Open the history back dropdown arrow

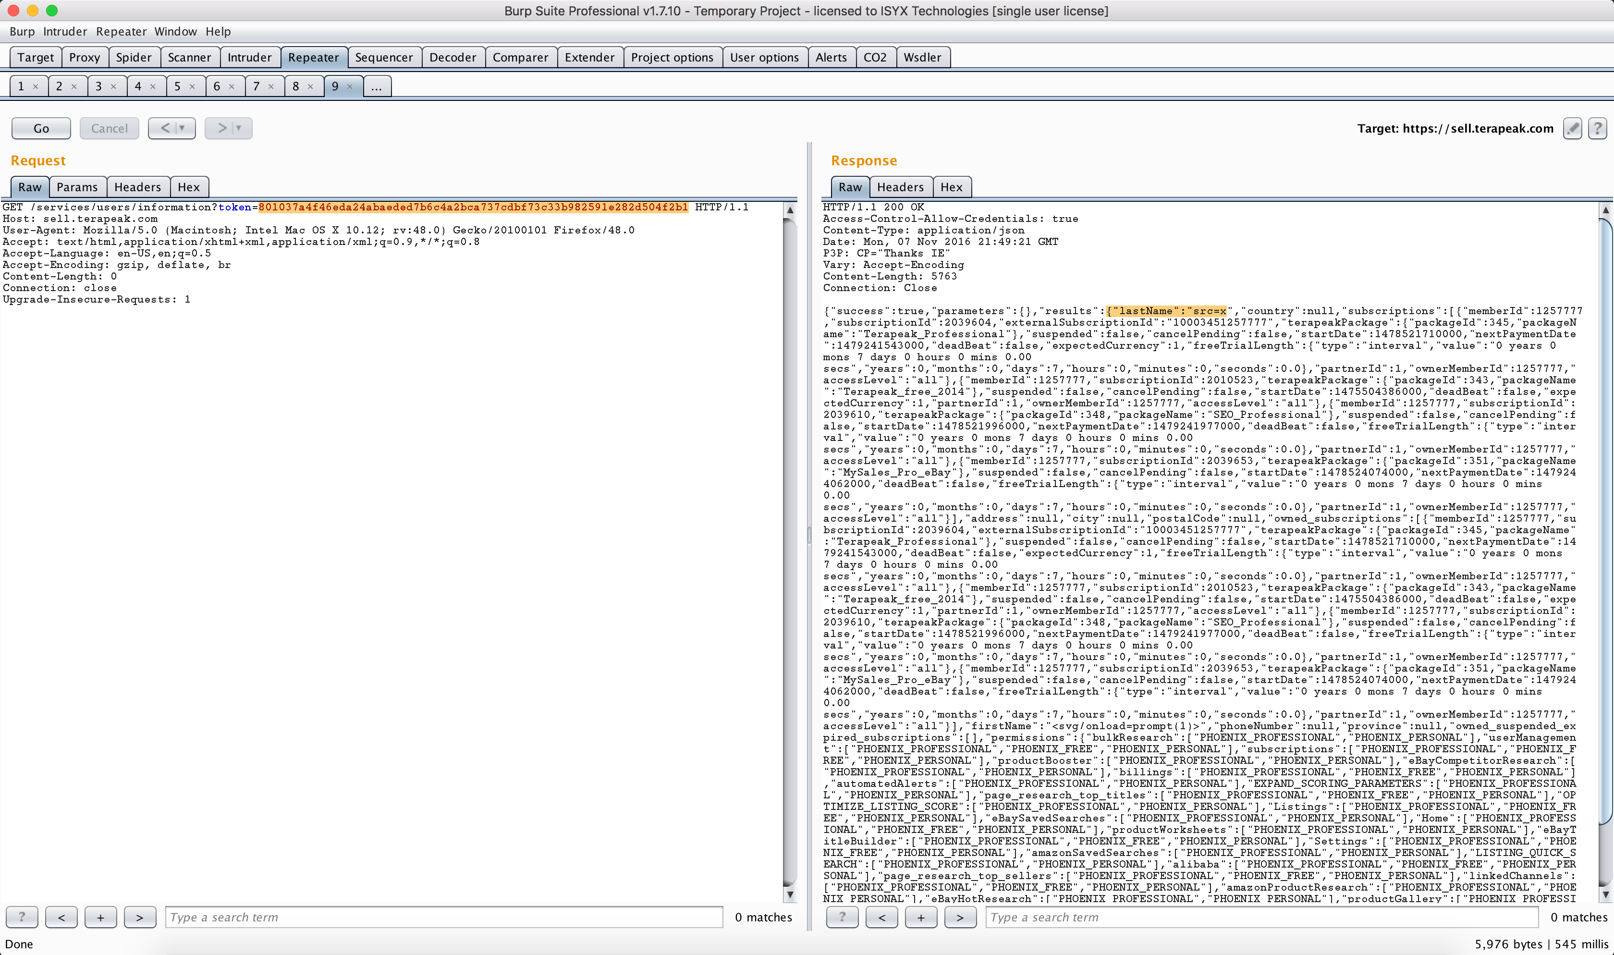coord(183,128)
